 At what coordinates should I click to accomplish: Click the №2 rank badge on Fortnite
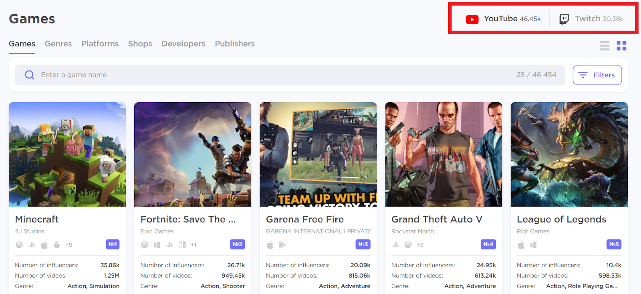coord(238,244)
